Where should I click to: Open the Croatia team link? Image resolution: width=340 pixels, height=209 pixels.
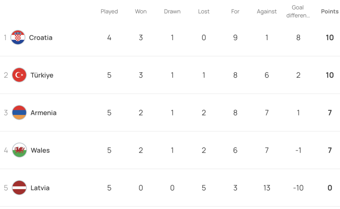tap(41, 38)
